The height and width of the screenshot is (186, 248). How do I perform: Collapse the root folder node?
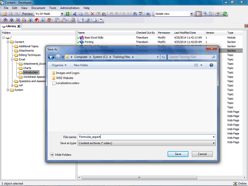[3, 38]
